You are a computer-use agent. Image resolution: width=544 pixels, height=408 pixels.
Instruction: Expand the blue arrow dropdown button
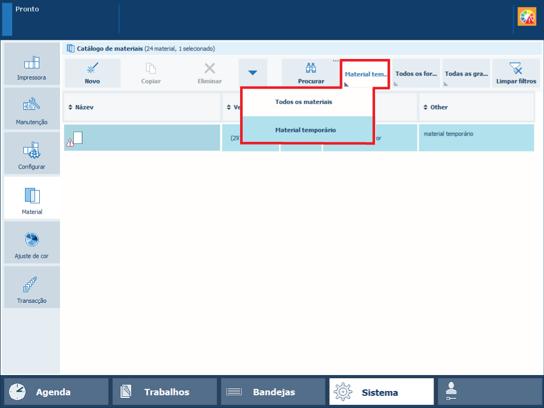(253, 73)
